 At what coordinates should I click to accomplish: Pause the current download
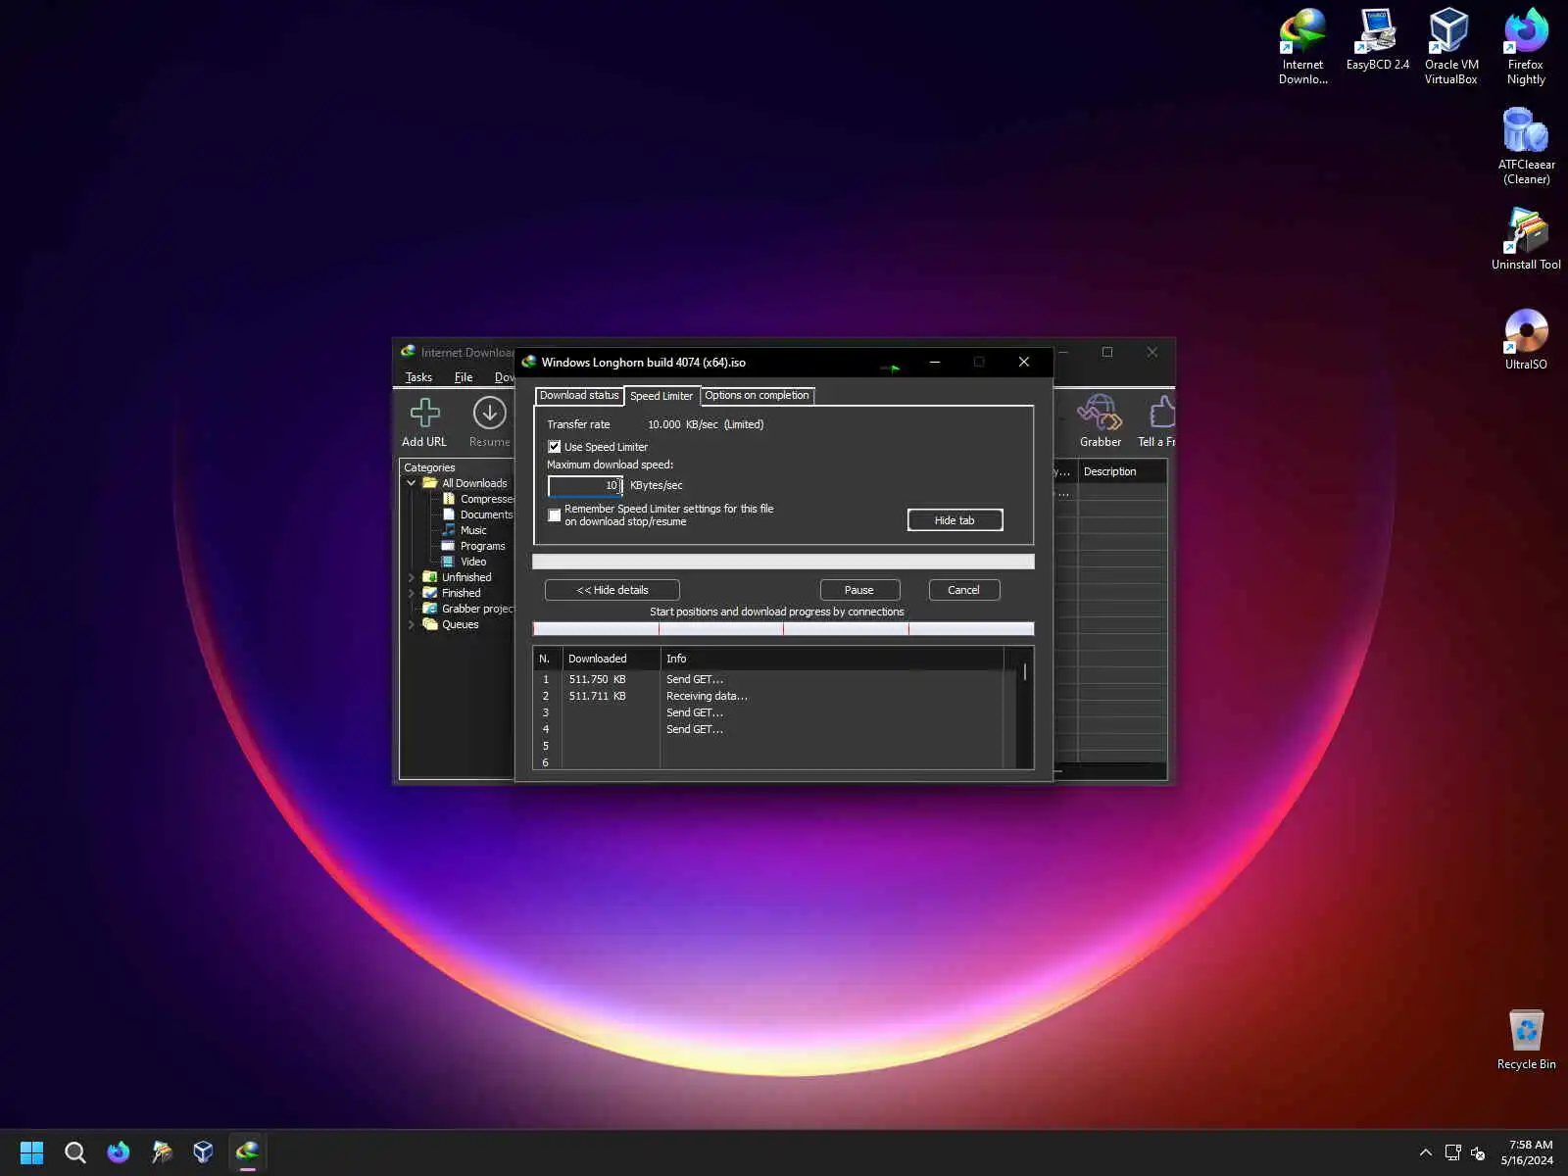point(859,590)
